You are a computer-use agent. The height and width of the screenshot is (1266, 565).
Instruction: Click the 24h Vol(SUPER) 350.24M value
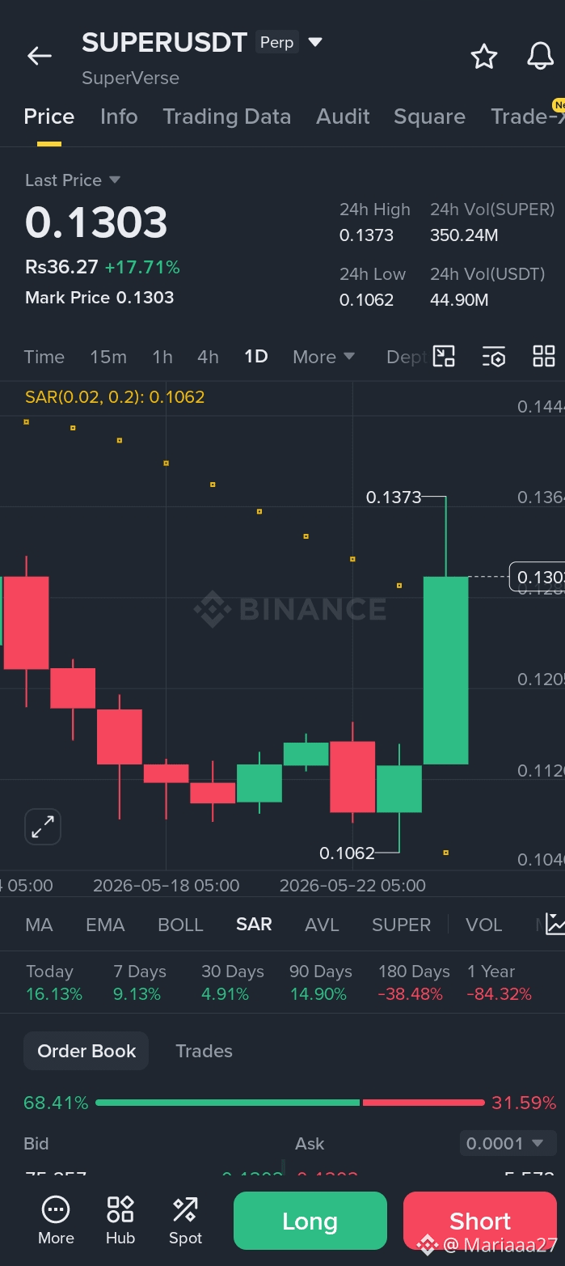464,235
